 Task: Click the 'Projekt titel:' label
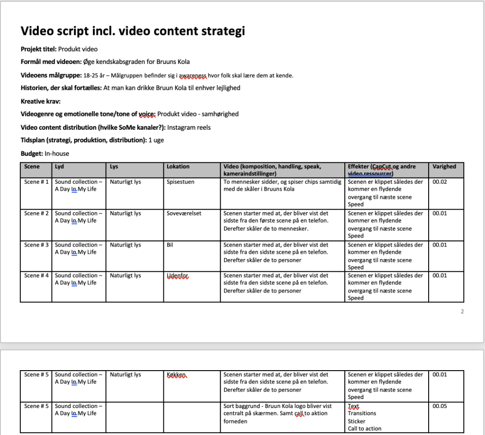[39, 49]
